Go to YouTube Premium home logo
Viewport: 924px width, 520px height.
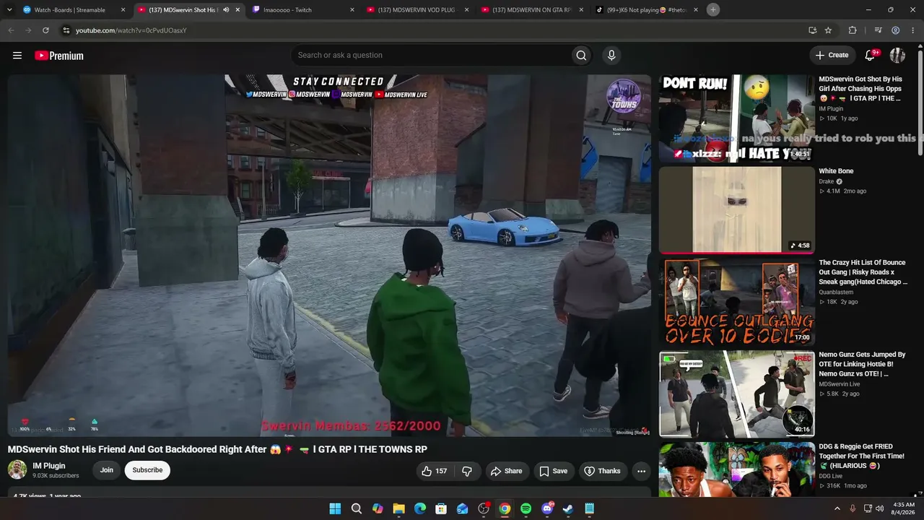(x=59, y=56)
